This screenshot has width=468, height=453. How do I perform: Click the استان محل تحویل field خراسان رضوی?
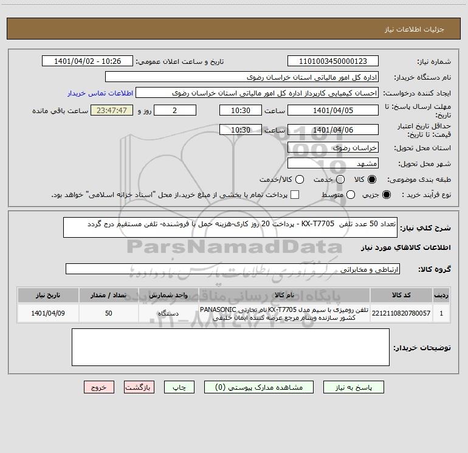click(333, 148)
